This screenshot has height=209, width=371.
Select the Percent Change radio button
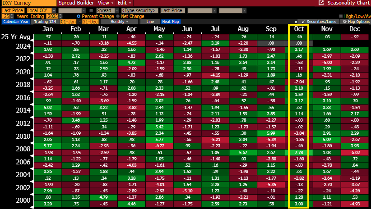(79, 16)
